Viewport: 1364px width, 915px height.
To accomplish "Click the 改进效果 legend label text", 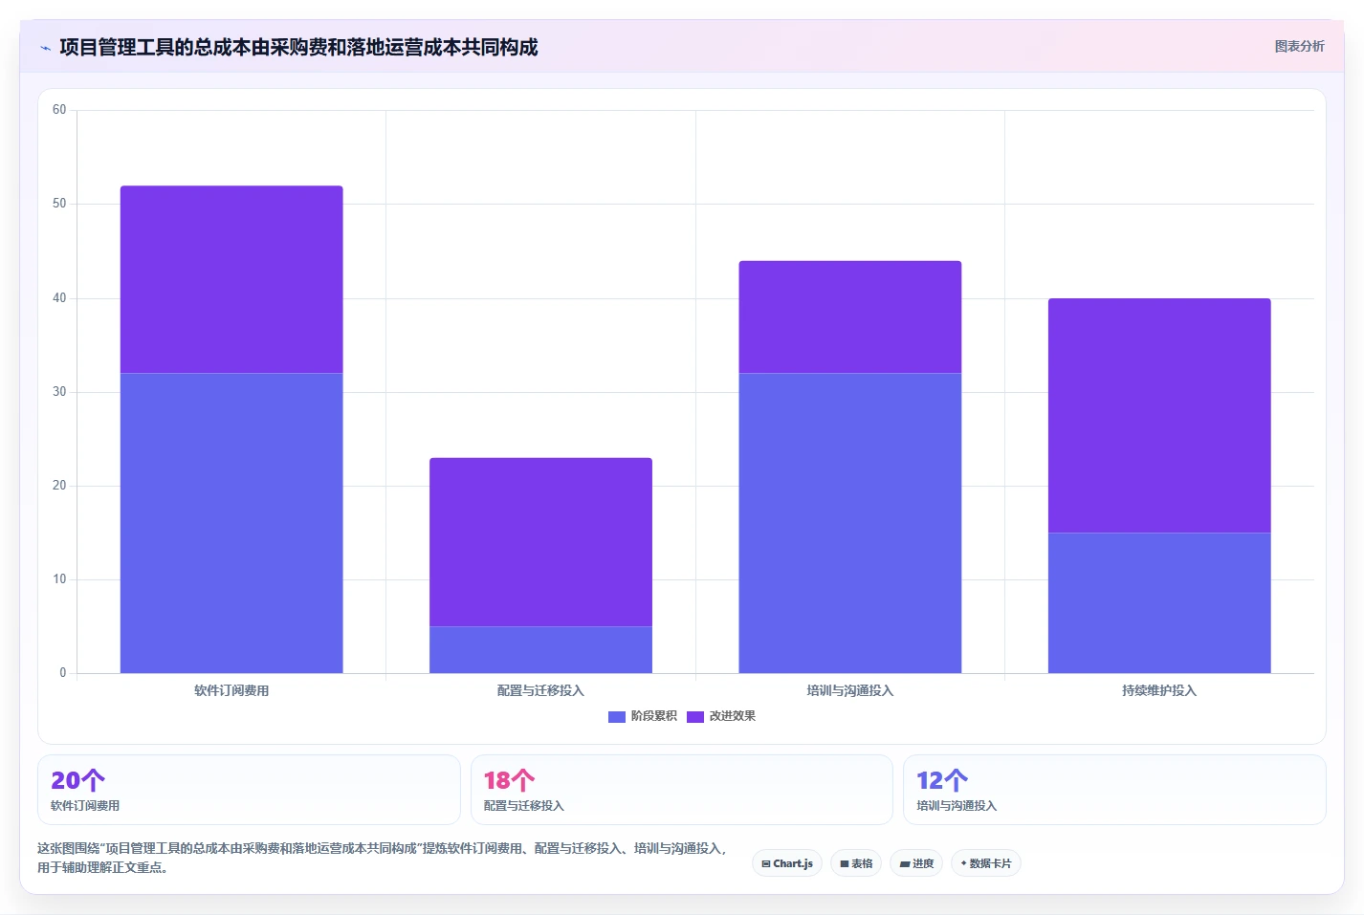I will [733, 716].
